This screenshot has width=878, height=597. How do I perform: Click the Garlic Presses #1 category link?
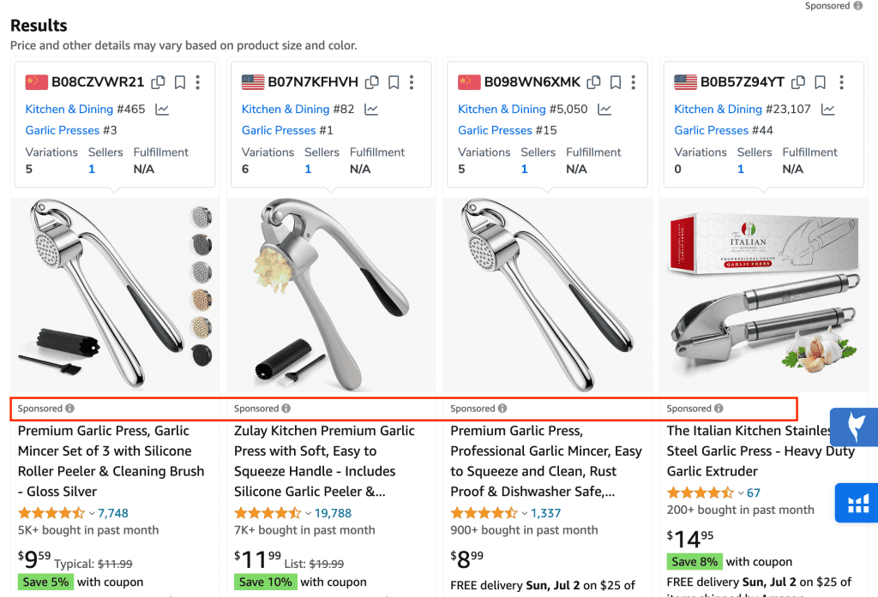[x=287, y=130]
